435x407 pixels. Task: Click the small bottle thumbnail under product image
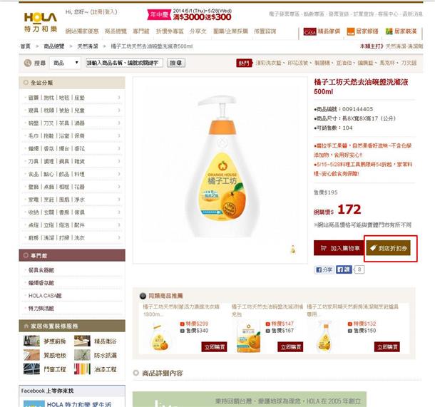tap(292, 249)
